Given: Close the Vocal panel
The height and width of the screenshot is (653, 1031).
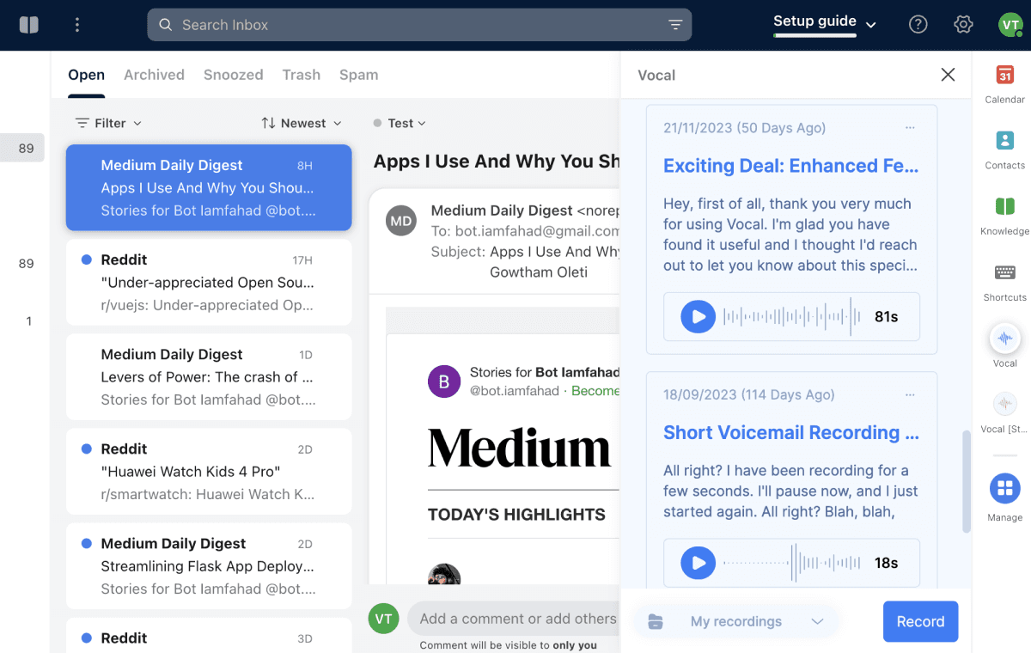Looking at the screenshot, I should pos(948,75).
